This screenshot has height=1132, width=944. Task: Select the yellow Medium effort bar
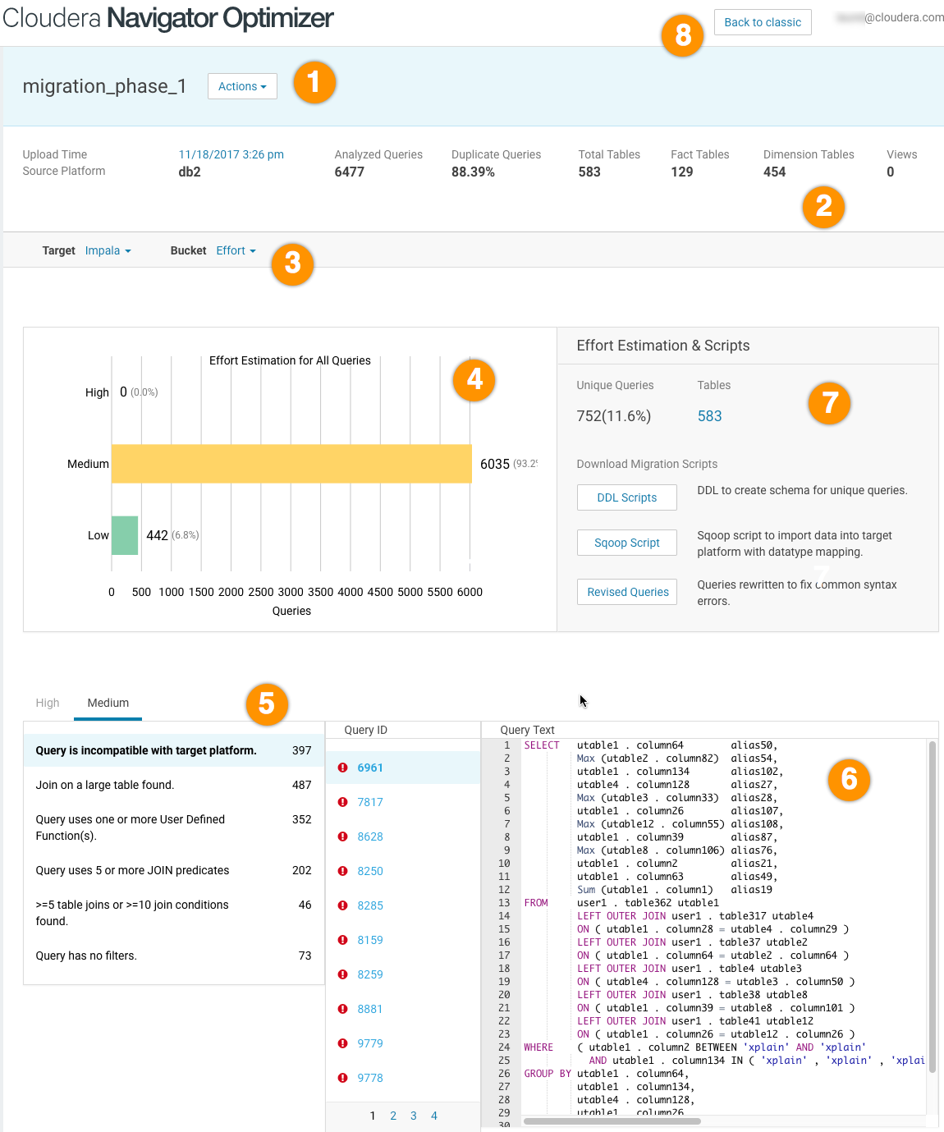291,464
